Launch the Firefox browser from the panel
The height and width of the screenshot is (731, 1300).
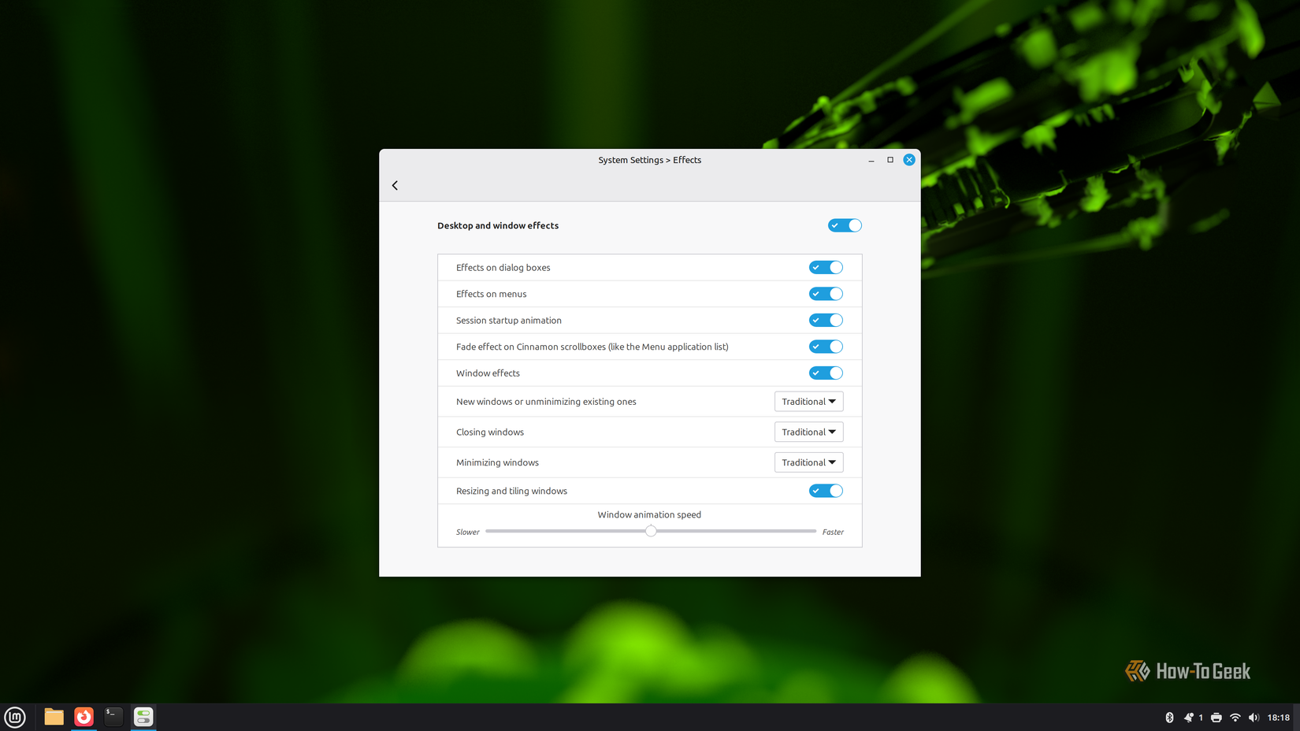pos(84,717)
